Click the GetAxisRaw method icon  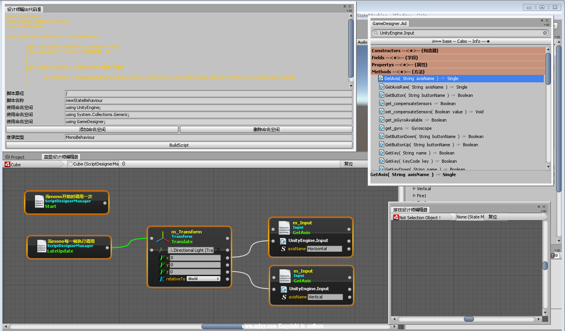(382, 87)
